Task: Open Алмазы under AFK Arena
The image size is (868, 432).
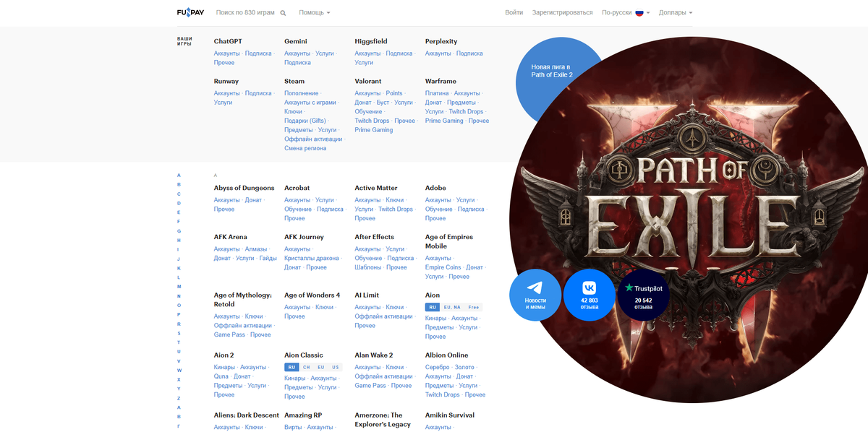Action: click(x=255, y=249)
